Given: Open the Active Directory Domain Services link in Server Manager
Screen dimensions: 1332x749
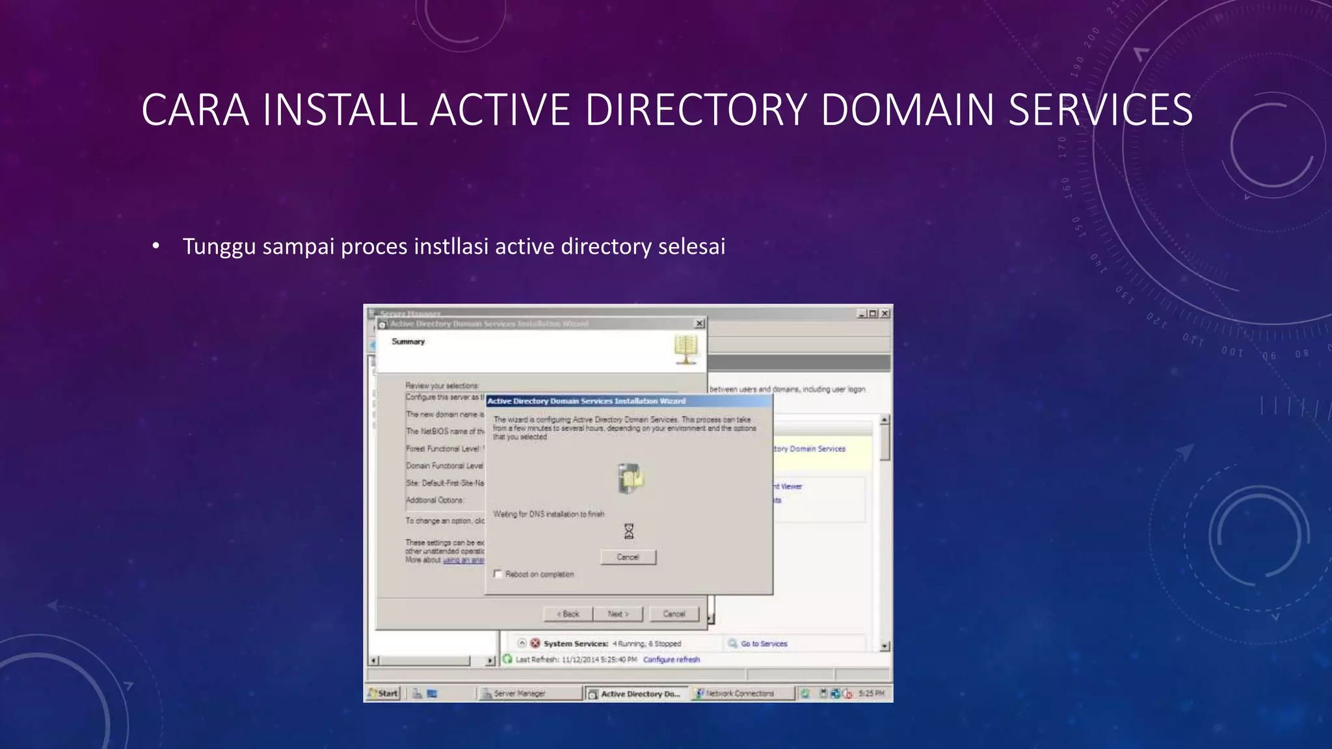Looking at the screenshot, I should pyautogui.click(x=810, y=449).
